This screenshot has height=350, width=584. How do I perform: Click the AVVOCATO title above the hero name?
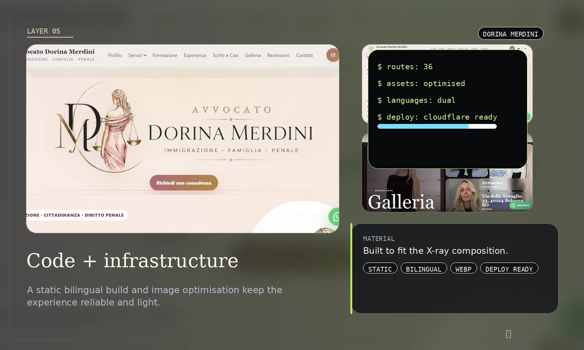pyautogui.click(x=231, y=110)
